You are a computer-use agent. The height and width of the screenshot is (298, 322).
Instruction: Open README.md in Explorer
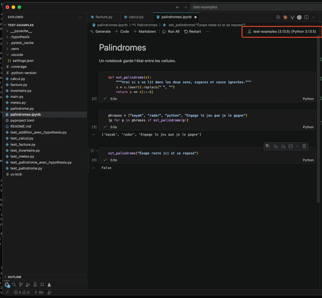[21, 126]
